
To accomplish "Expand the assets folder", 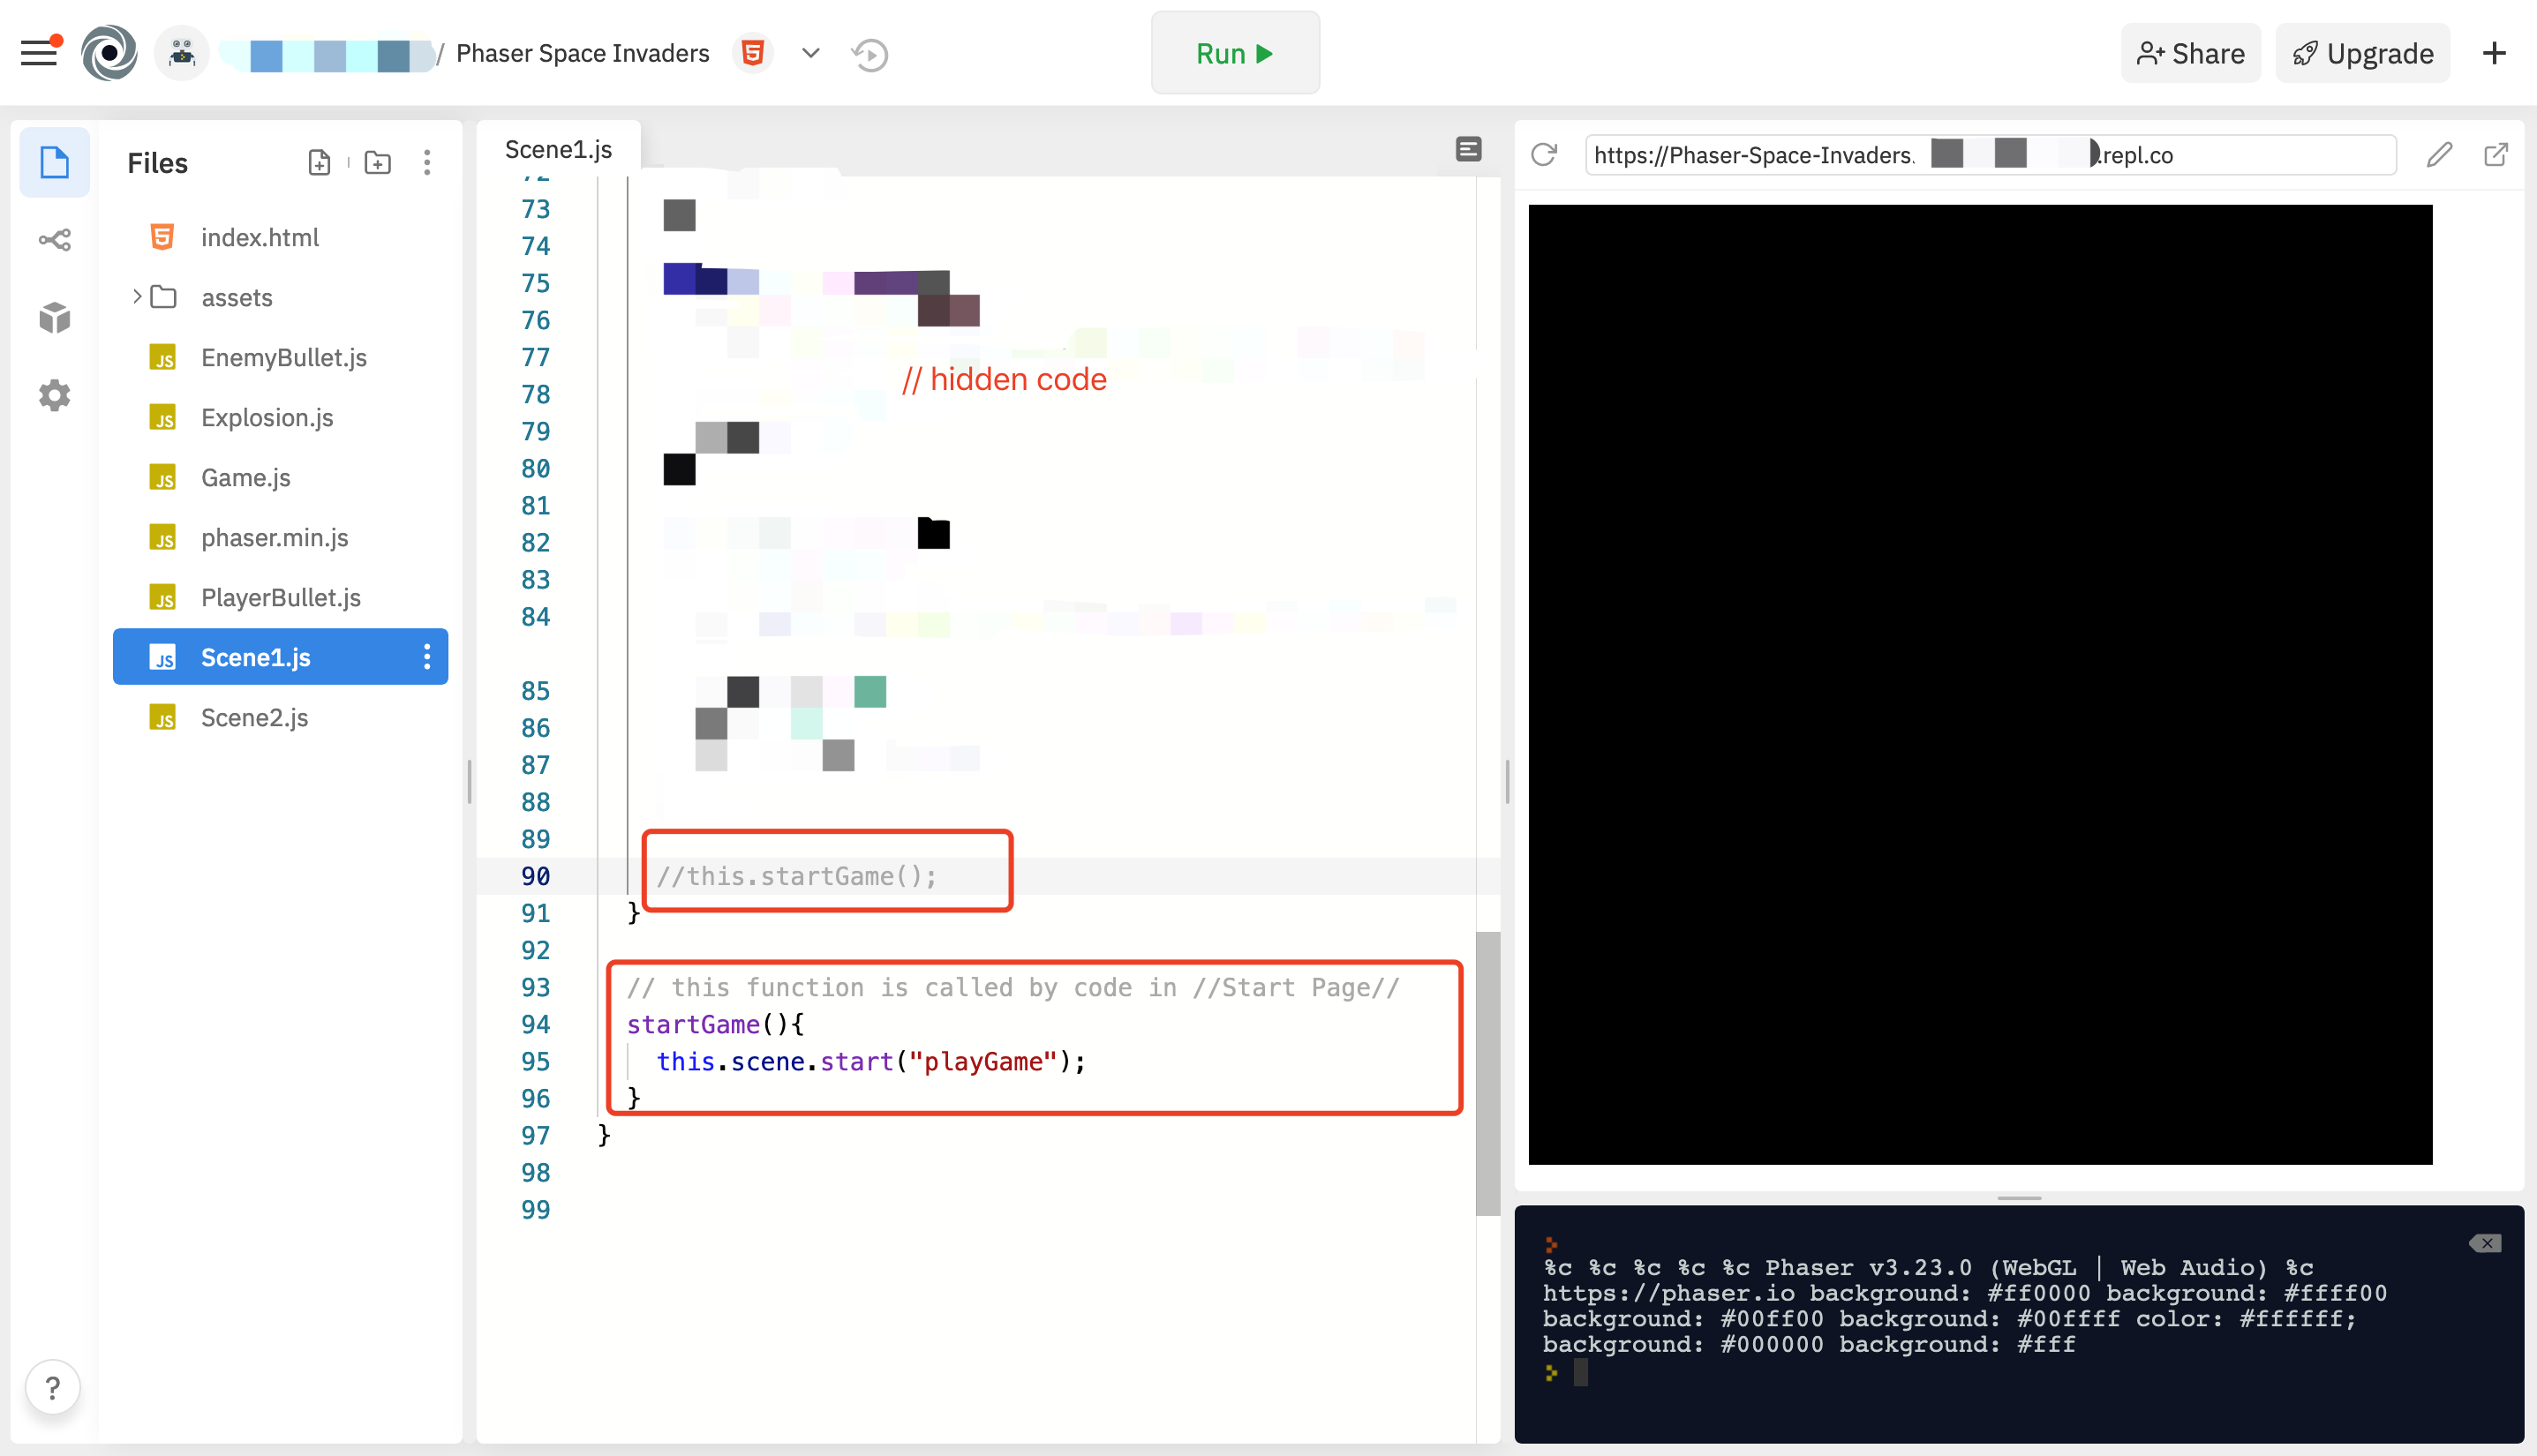I will click(137, 297).
